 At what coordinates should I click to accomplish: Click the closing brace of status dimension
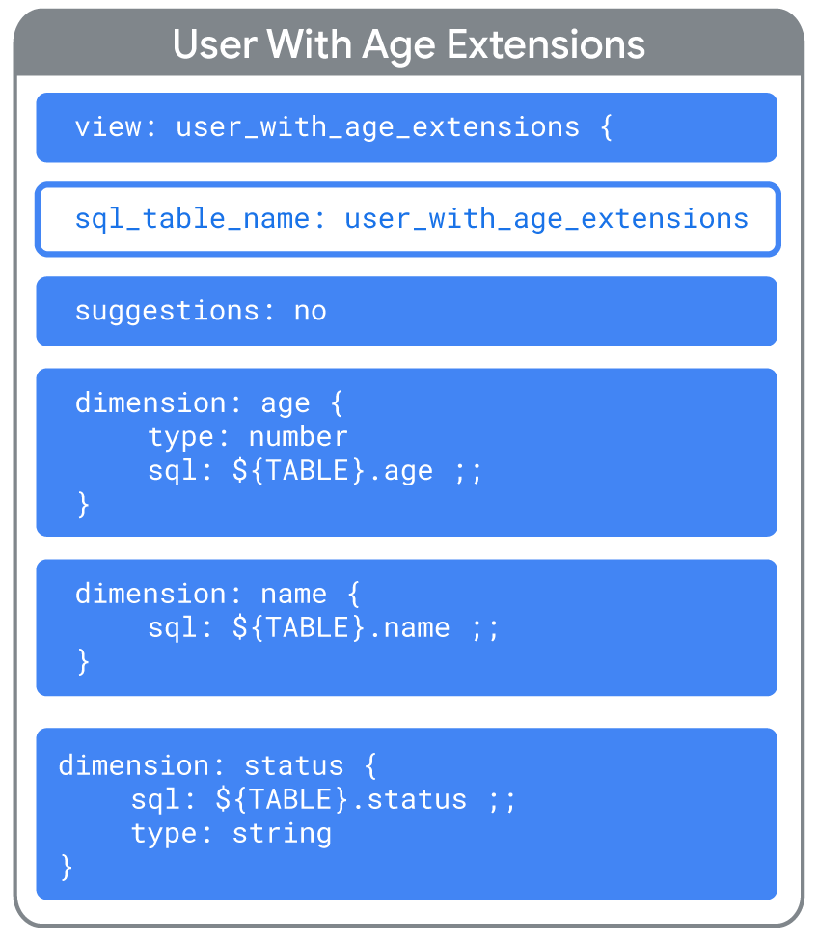pos(67,867)
